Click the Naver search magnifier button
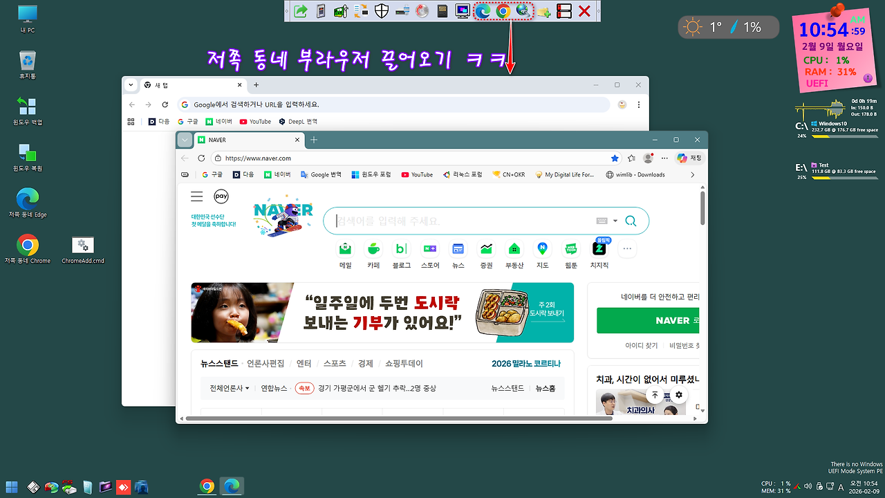Screen dimensions: 885x498 [x=630, y=221]
